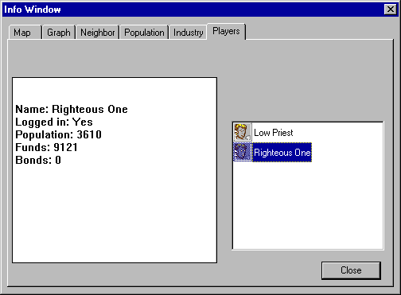Open the Graph tab

pyautogui.click(x=59, y=33)
